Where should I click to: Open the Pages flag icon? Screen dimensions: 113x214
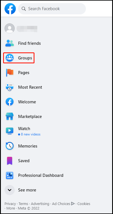click(x=10, y=72)
